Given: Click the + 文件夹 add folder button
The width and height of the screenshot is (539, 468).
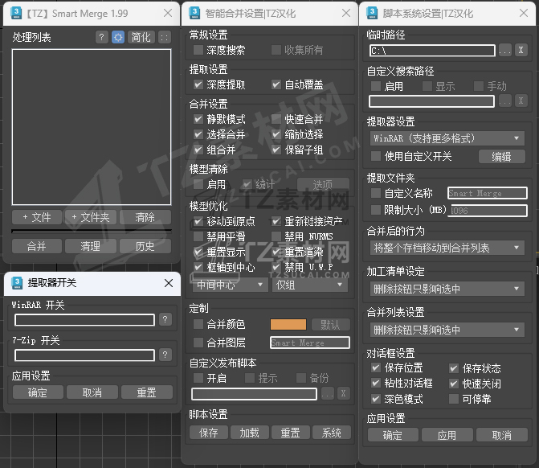Looking at the screenshot, I should 91,217.
